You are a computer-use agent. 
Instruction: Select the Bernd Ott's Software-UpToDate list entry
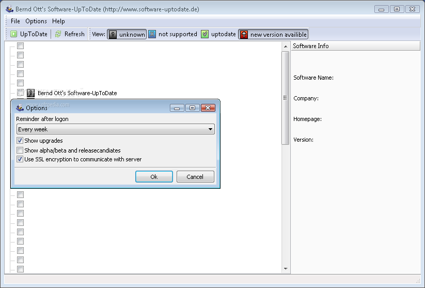(x=77, y=93)
